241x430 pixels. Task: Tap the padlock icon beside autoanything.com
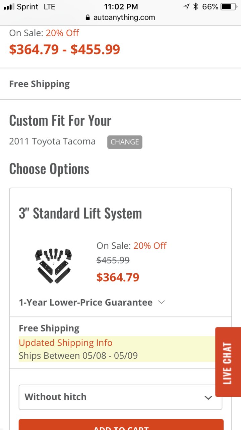pos(88,17)
